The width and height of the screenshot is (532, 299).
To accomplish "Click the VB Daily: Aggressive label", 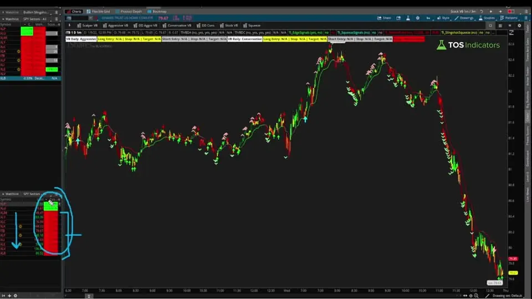I will [x=81, y=39].
